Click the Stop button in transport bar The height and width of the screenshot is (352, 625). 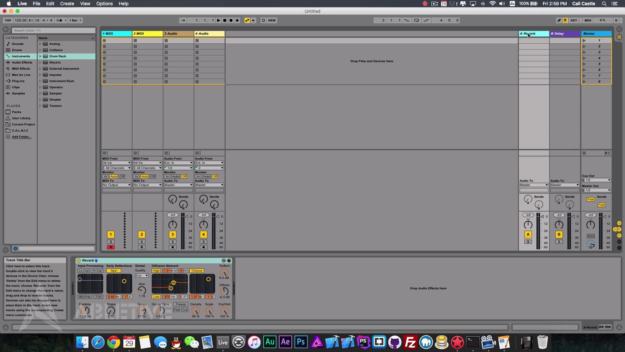(225, 20)
